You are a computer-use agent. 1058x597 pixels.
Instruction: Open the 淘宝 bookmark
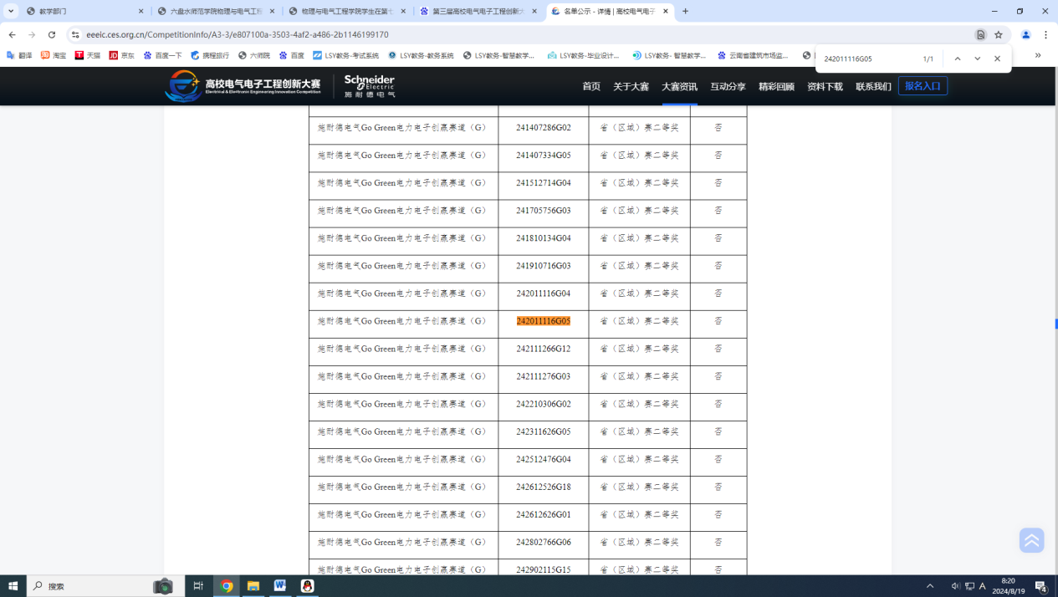click(54, 55)
